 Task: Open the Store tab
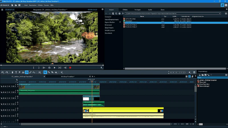162,10
